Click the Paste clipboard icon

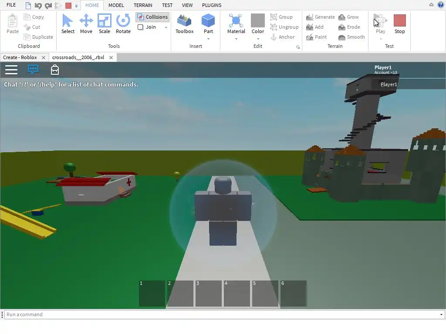(13, 24)
